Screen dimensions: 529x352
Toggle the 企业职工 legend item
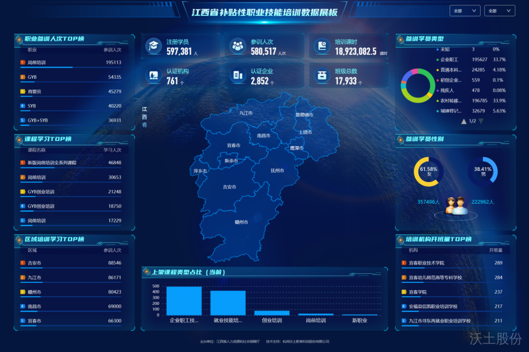pos(450,59)
